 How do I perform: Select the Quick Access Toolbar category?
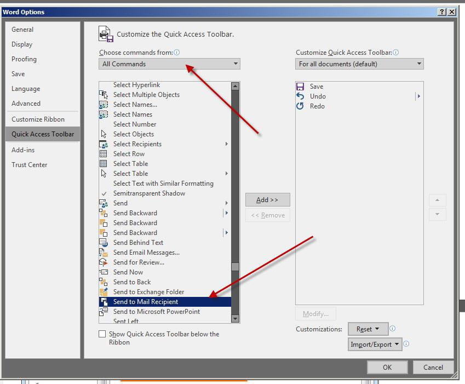[43, 134]
